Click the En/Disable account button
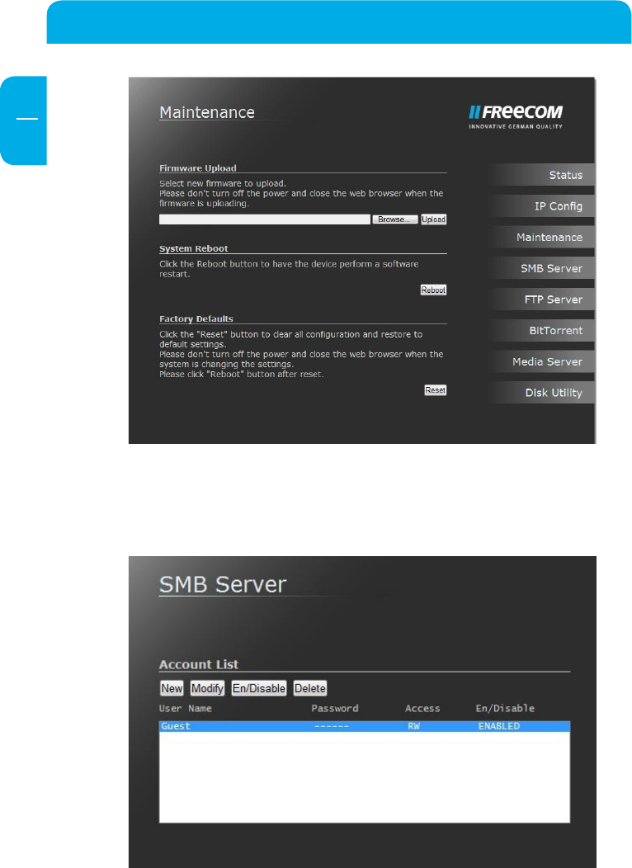The height and width of the screenshot is (868, 632). (258, 688)
